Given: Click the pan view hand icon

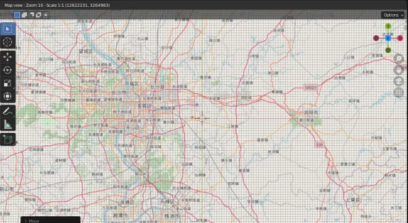Looking at the screenshot, I should coord(399,70).
